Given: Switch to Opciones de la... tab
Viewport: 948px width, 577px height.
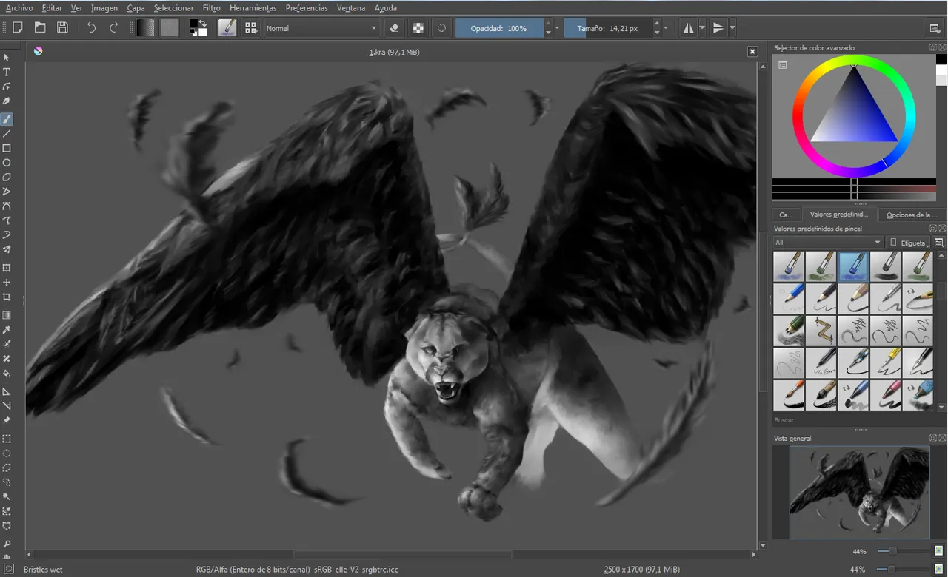Looking at the screenshot, I should tap(911, 215).
